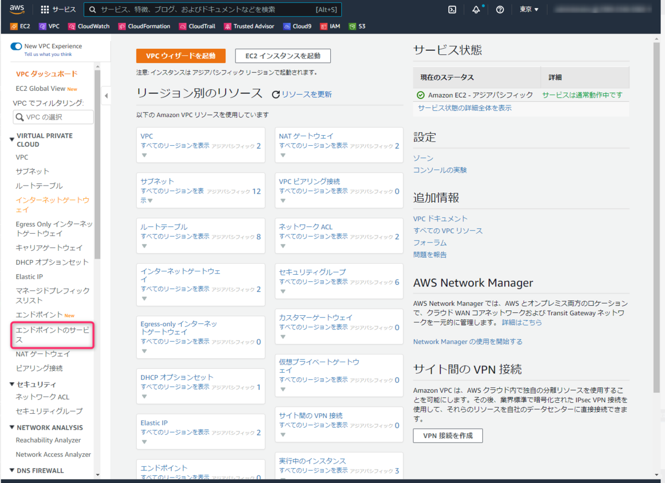
Task: Open Reachability Analyzer in the sidebar
Action: (x=48, y=440)
